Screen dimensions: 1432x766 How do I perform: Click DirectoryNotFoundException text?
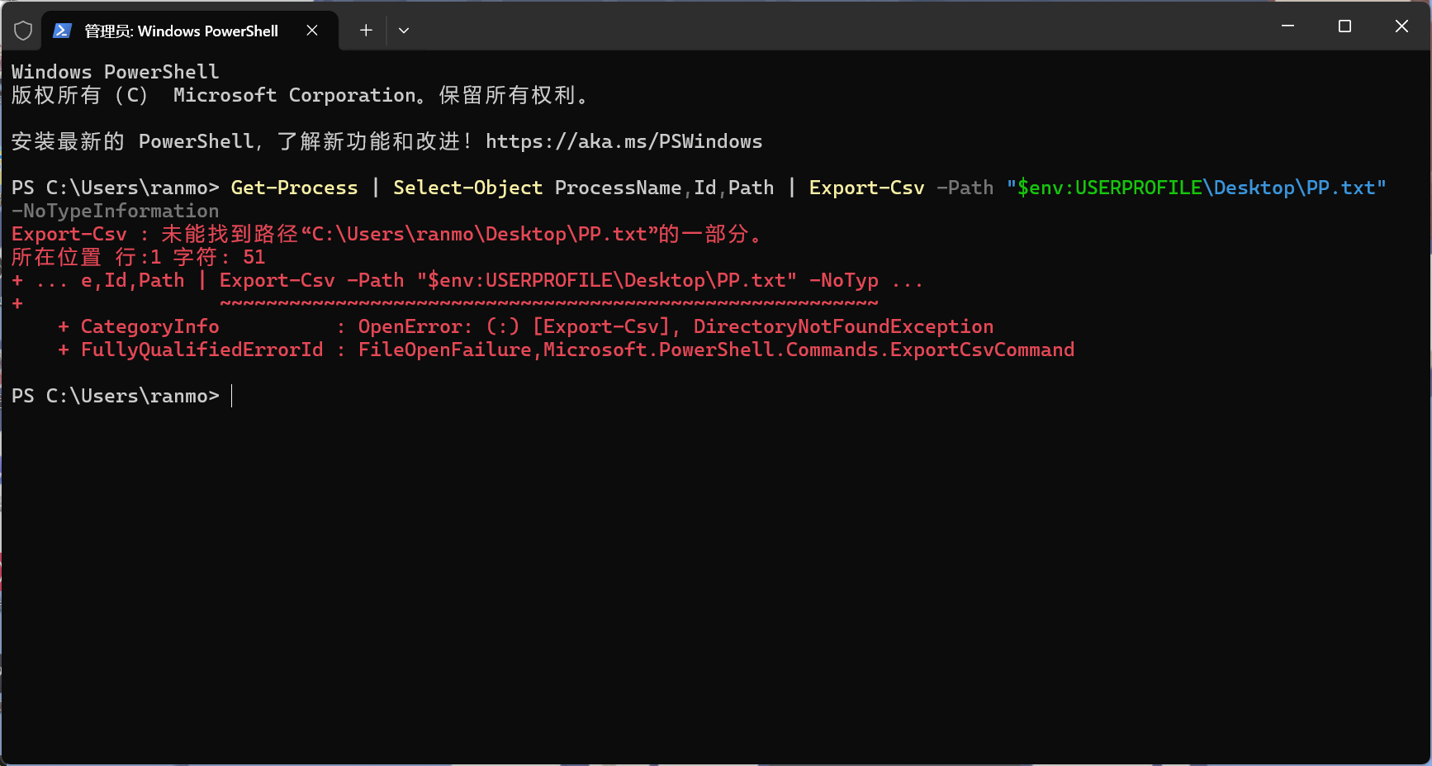[x=843, y=326]
